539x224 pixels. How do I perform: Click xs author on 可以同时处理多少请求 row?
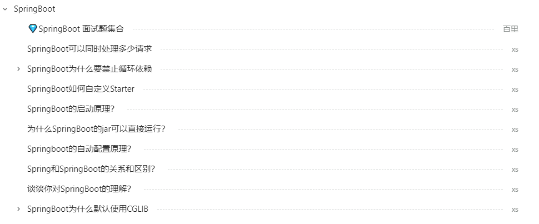[x=515, y=49]
